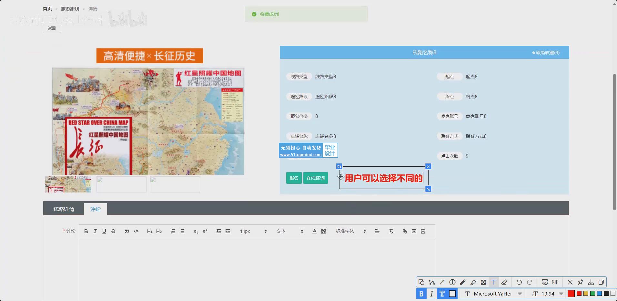Apply underline in comment editor
Viewport: 617px width, 301px height.
point(104,231)
